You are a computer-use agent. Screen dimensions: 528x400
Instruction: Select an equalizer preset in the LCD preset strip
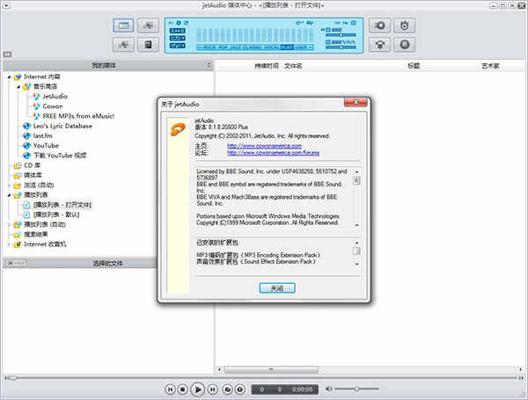click(255, 47)
